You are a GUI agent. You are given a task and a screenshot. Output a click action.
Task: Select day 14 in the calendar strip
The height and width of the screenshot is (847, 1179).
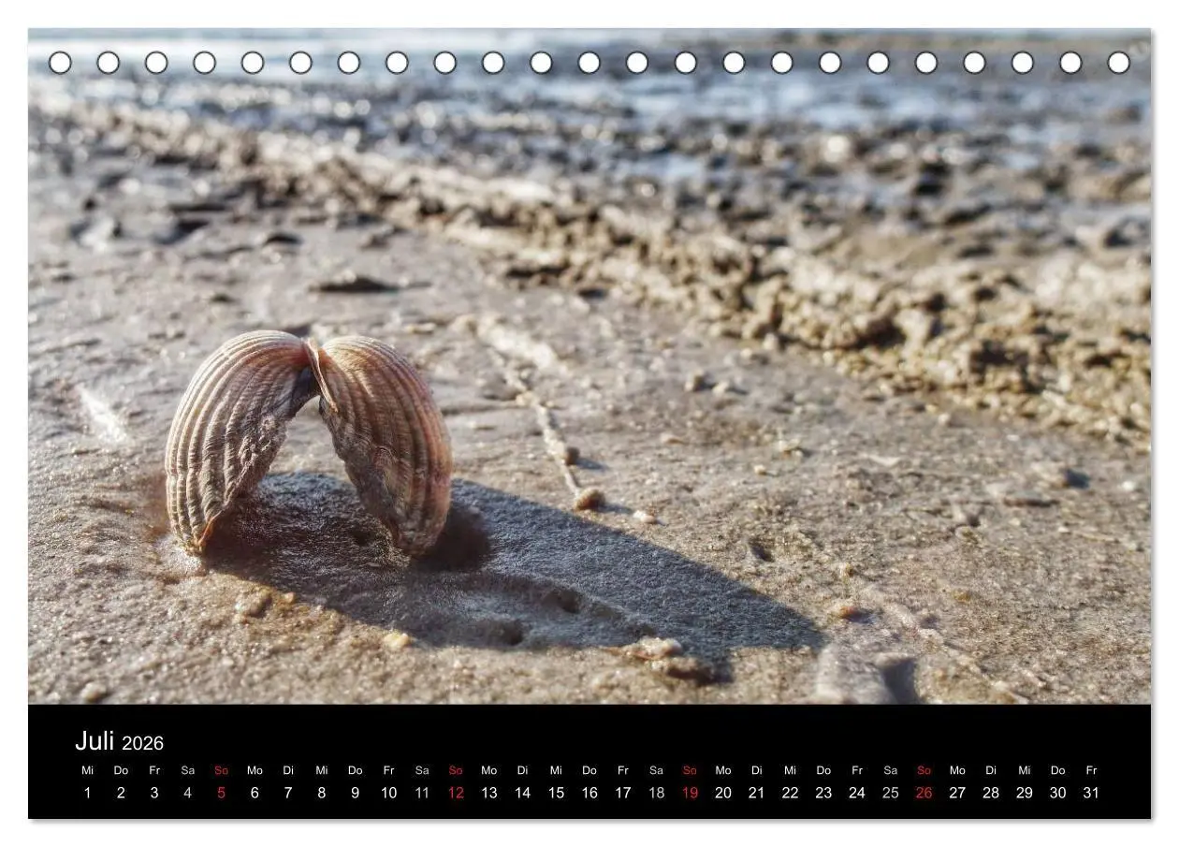point(522,793)
